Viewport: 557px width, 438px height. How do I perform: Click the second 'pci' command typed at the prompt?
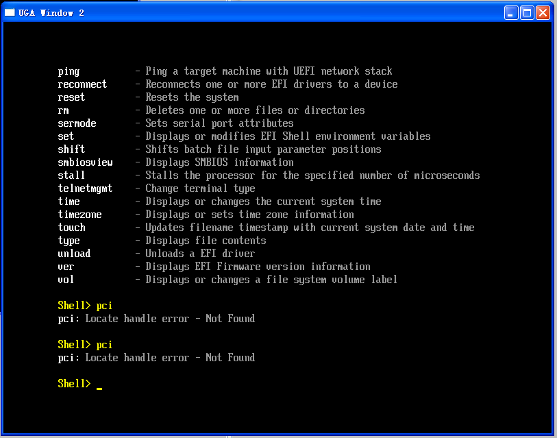coord(104,345)
